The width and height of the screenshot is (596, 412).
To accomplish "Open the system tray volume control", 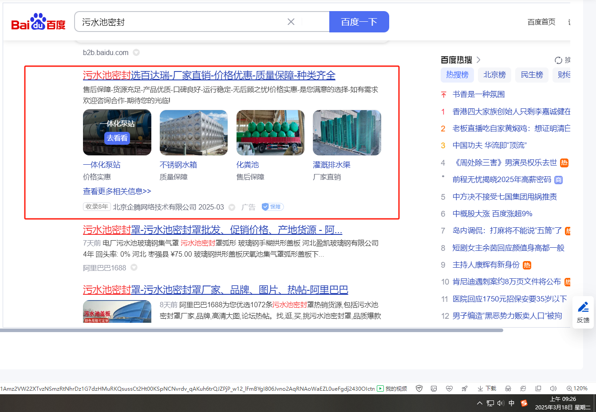I will coord(501,403).
